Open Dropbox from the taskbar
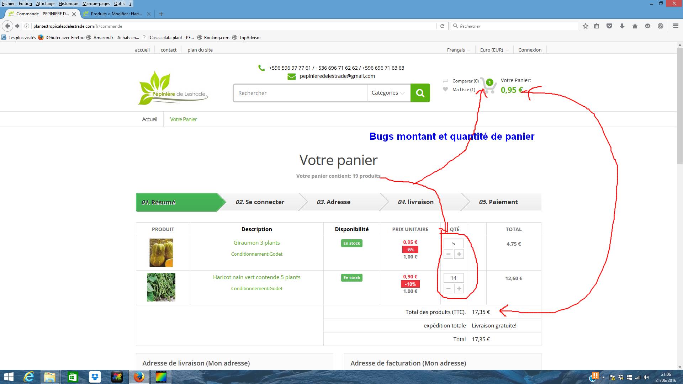Viewport: 683px width, 384px height. coord(95,377)
